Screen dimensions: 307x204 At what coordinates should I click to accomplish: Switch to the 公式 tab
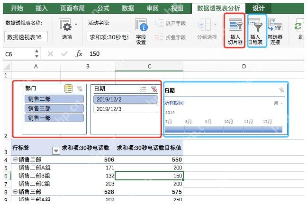(103, 8)
